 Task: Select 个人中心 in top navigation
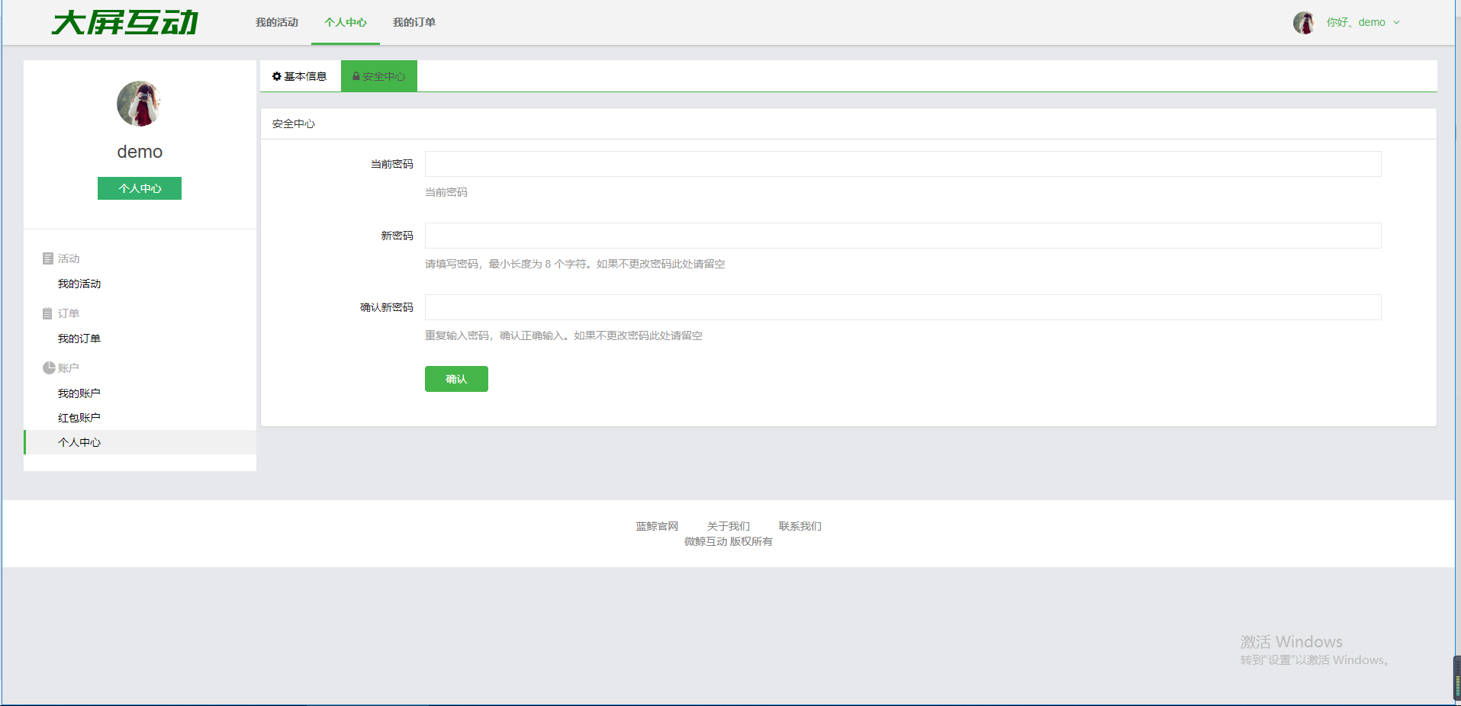[346, 23]
